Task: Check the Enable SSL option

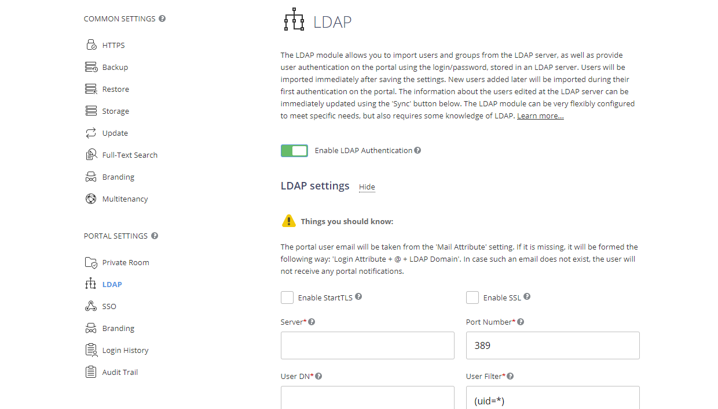Action: (x=472, y=297)
